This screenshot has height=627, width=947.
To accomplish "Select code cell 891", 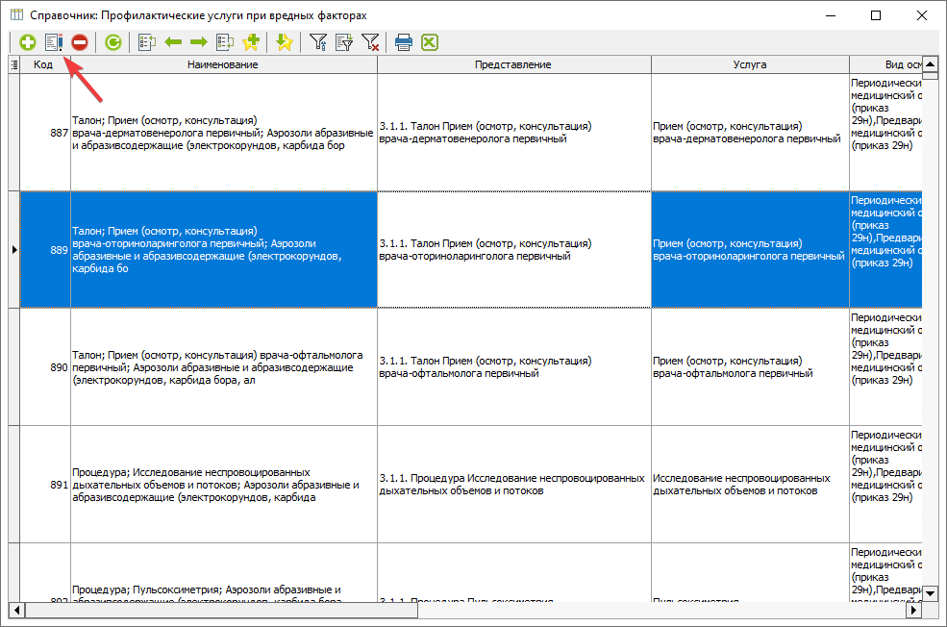I will pos(45,485).
